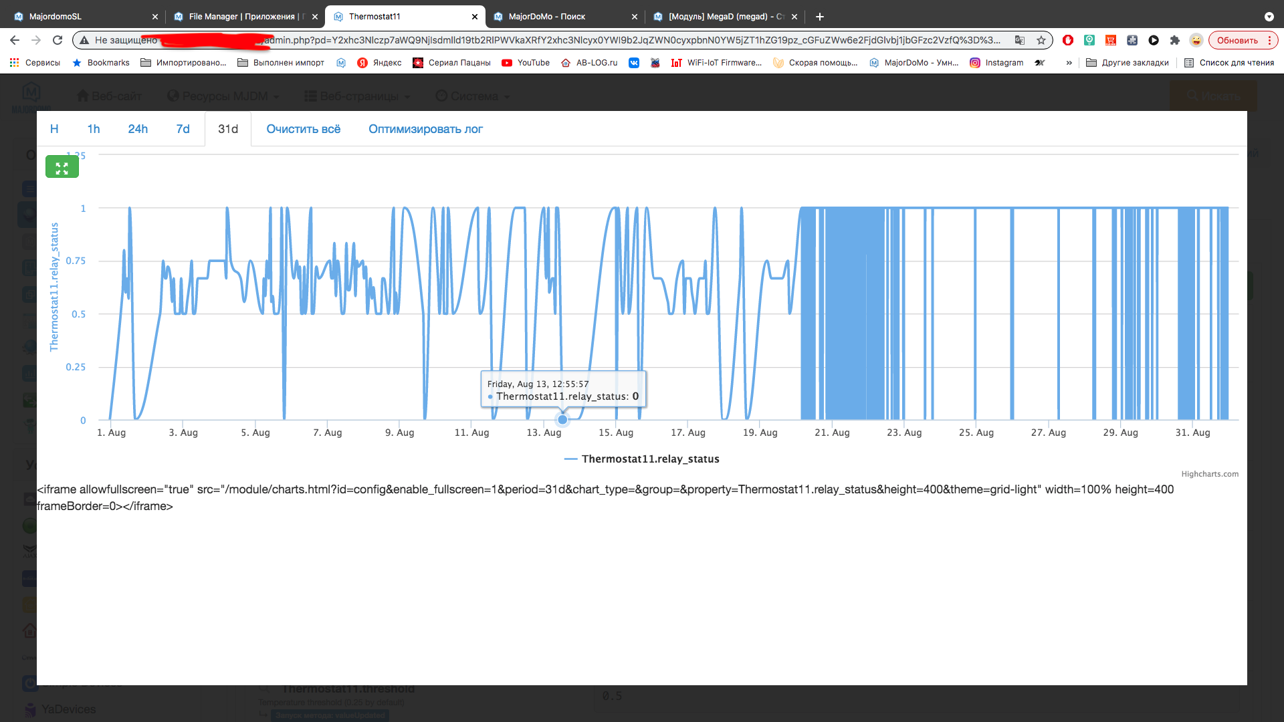Click the browser reload page icon
Screen dimensions: 1284x722
[x=58, y=40]
